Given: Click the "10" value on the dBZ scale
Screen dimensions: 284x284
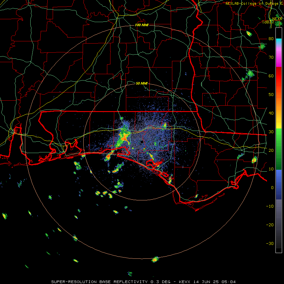Looking at the screenshot, I should pos(271,169).
